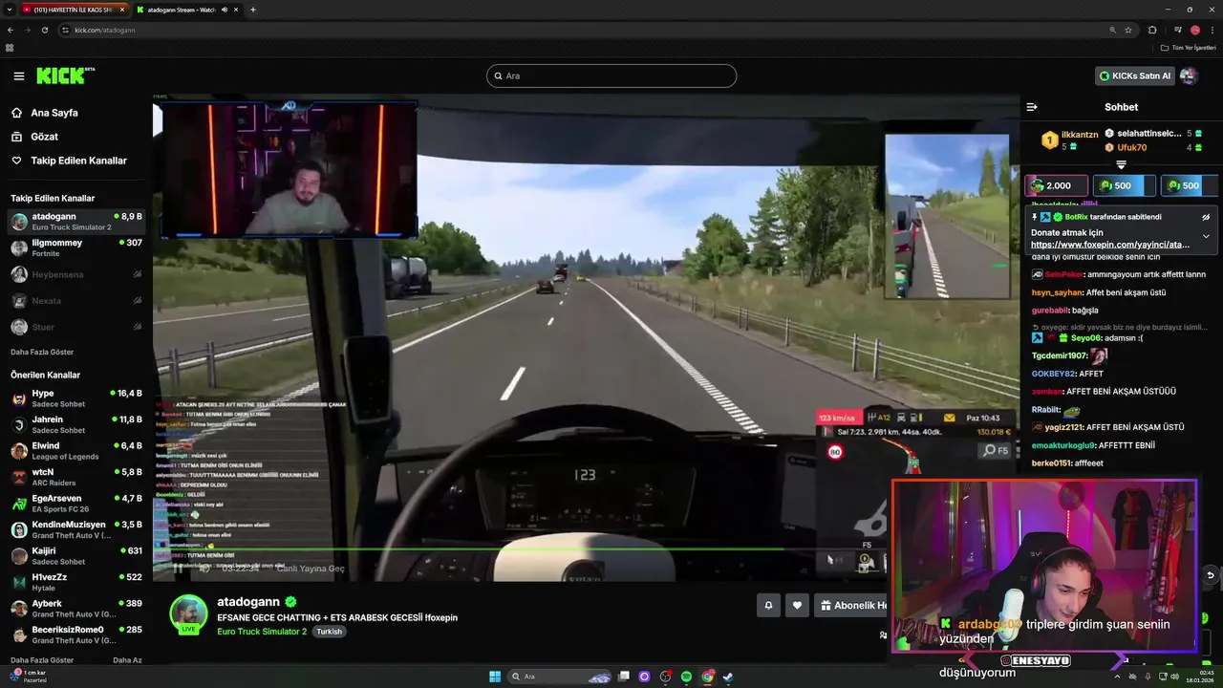Expand the gift leaderboard arrow
Screen dimensions: 1223x688
[1122, 165]
